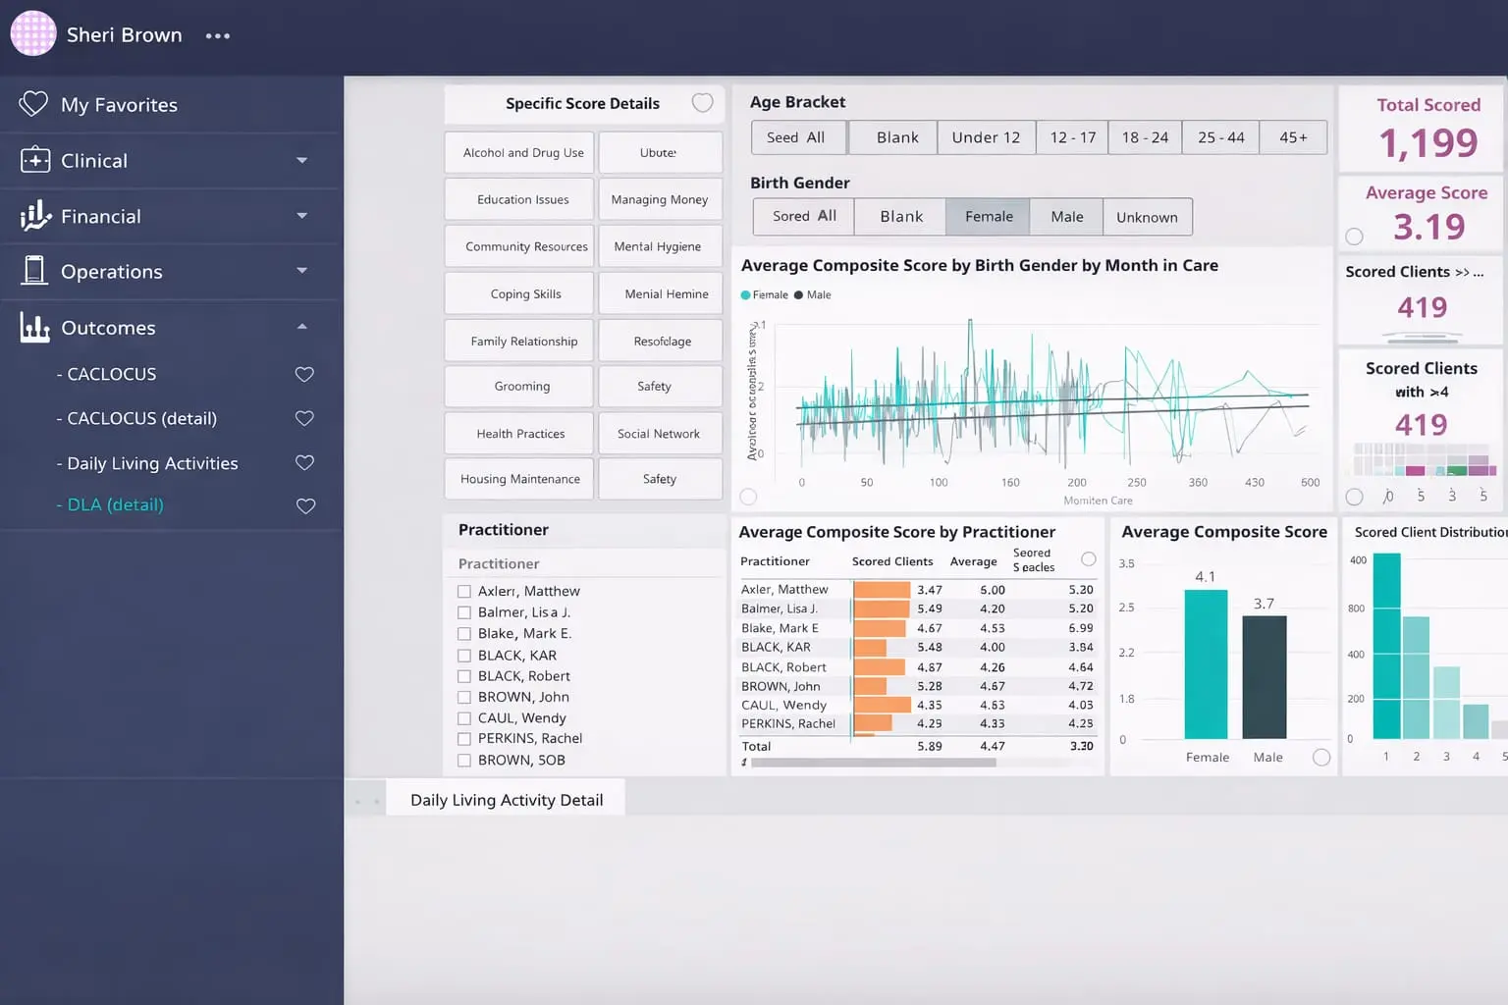Filter by the 18 - 24 age bracket

pos(1145,137)
